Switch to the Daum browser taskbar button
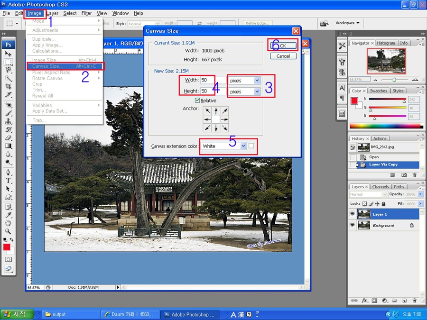 (130, 314)
